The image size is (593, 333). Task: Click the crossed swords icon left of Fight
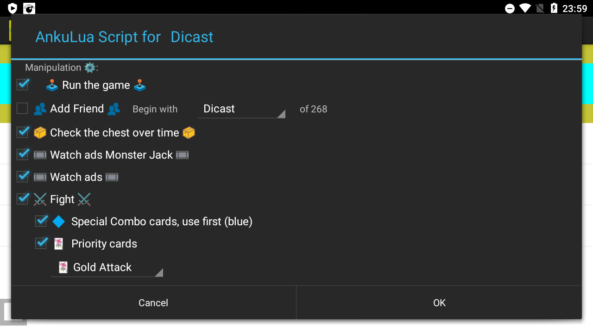(x=40, y=199)
